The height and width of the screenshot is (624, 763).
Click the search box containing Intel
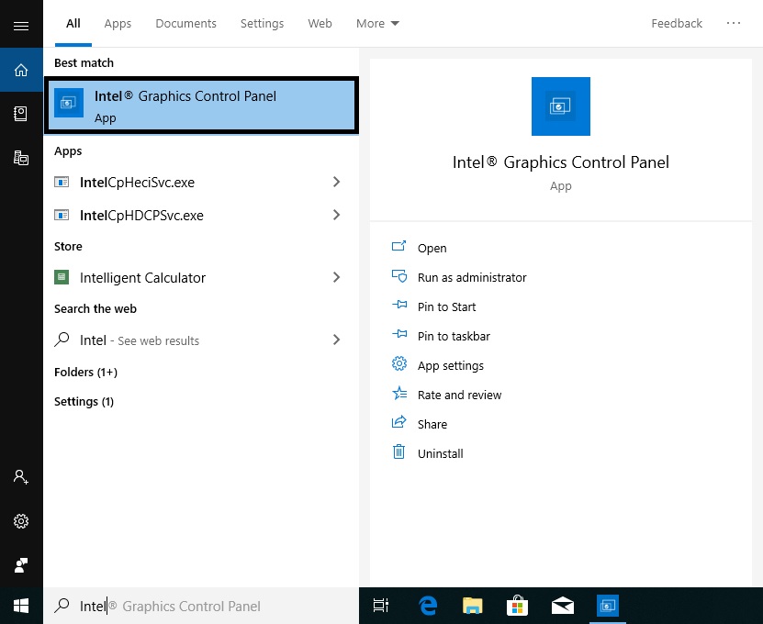click(x=202, y=607)
